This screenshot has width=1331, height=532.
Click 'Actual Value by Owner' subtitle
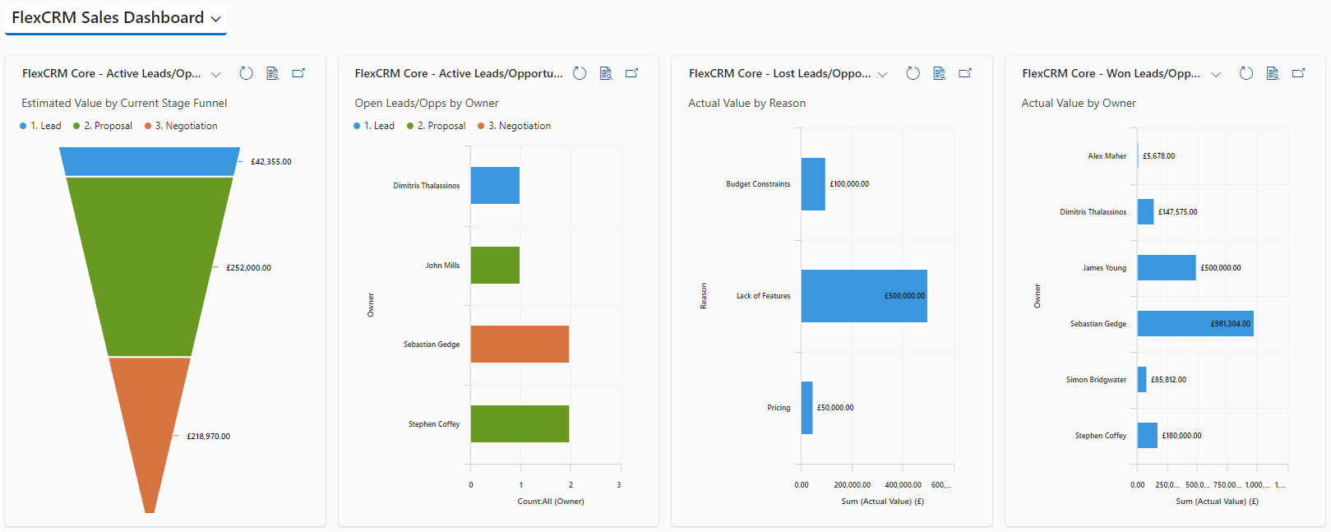click(x=1079, y=103)
